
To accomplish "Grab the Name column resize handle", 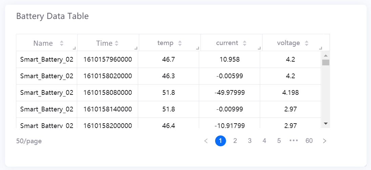I will tap(75, 48).
